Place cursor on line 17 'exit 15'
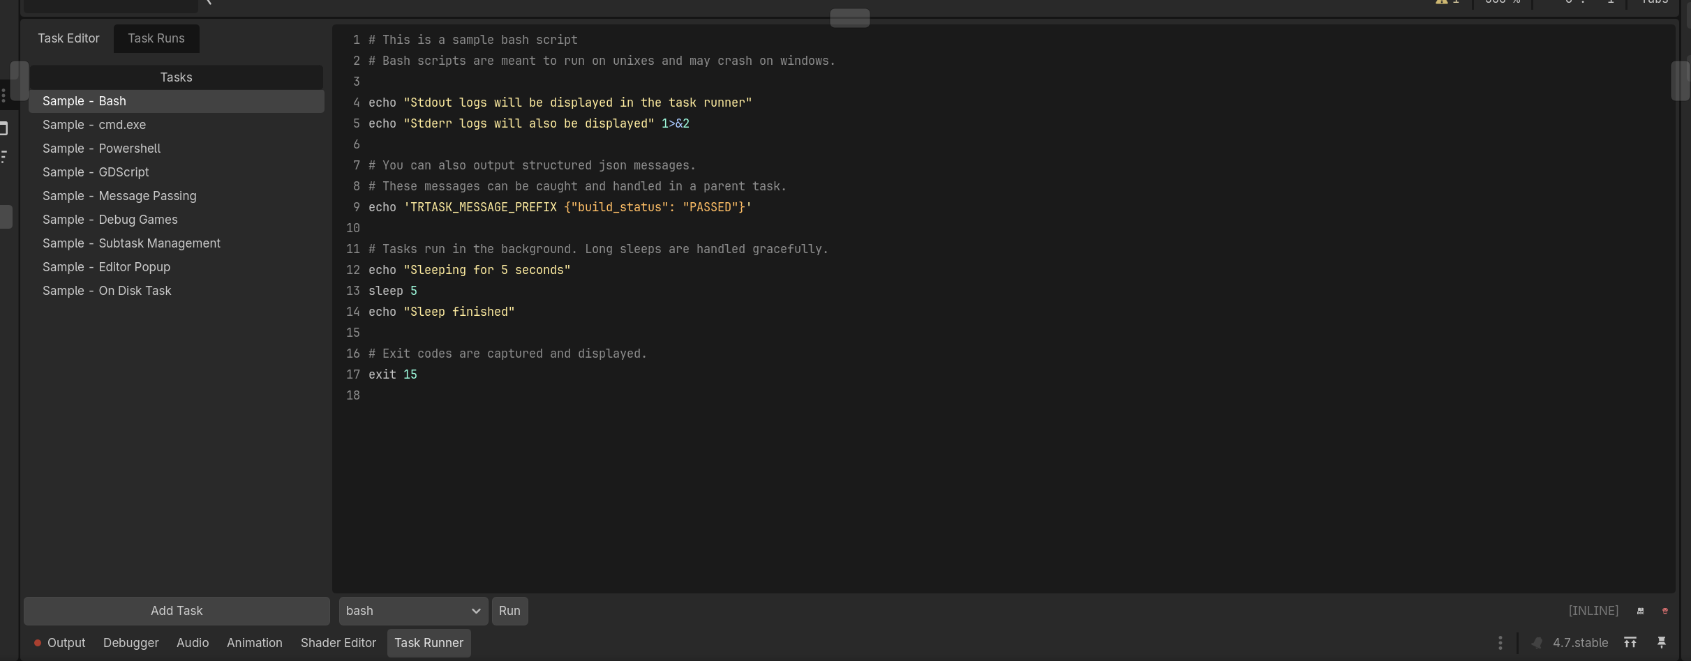The height and width of the screenshot is (661, 1691). point(393,374)
